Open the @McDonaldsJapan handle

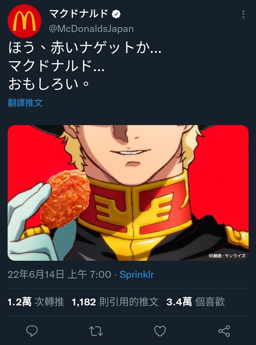pos(91,29)
